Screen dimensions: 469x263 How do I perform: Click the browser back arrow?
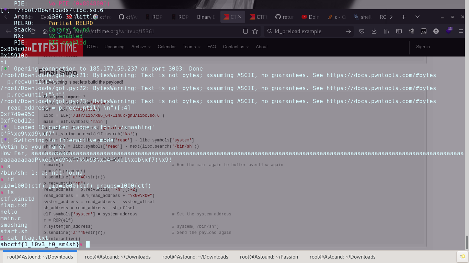coord(8,31)
